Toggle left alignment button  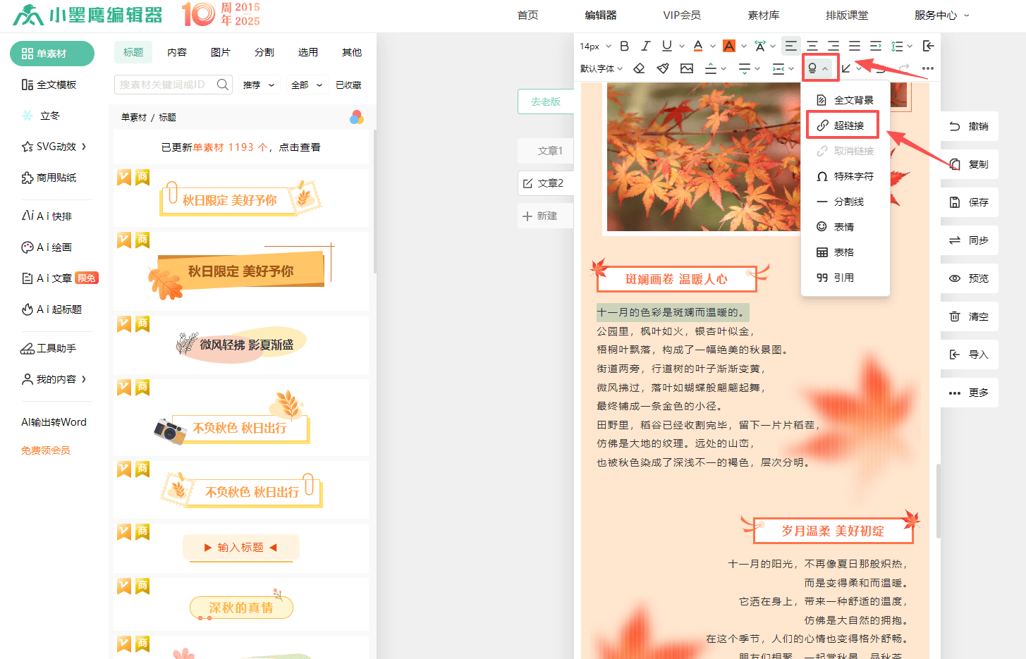[791, 47]
